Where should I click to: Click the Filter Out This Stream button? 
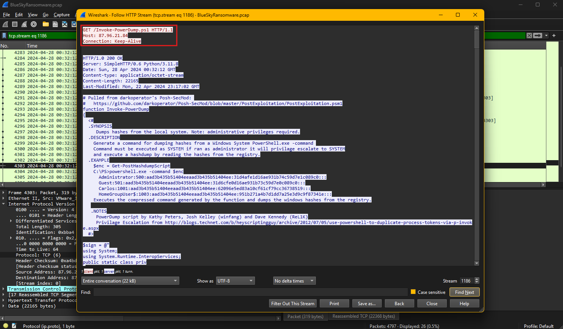click(x=292, y=303)
